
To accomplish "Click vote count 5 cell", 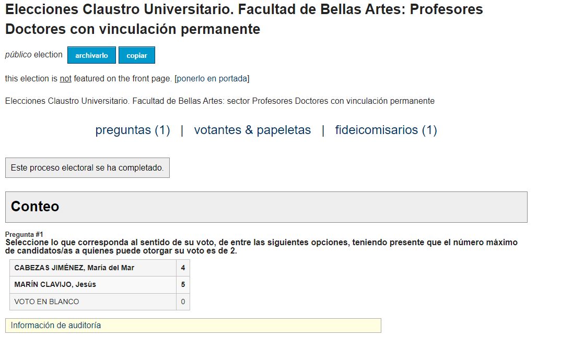I will [183, 284].
